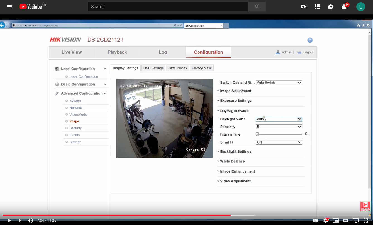Switch to theater mode view
The height and width of the screenshot is (225, 373).
coord(346,221)
